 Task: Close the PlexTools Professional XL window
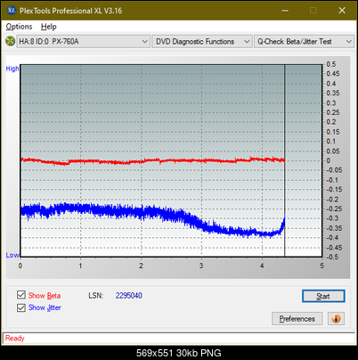(342, 11)
